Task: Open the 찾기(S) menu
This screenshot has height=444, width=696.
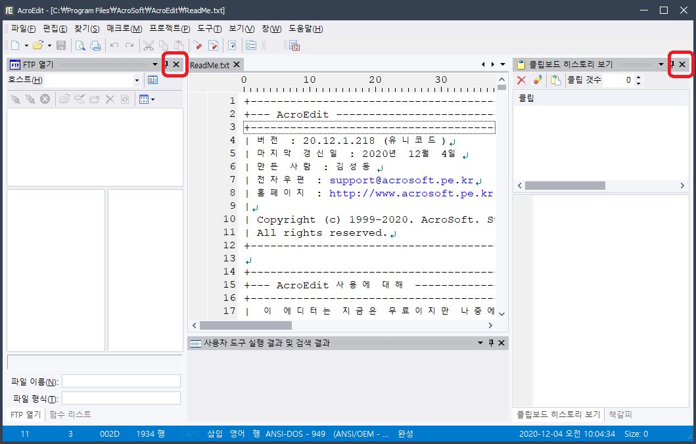Action: [87, 29]
